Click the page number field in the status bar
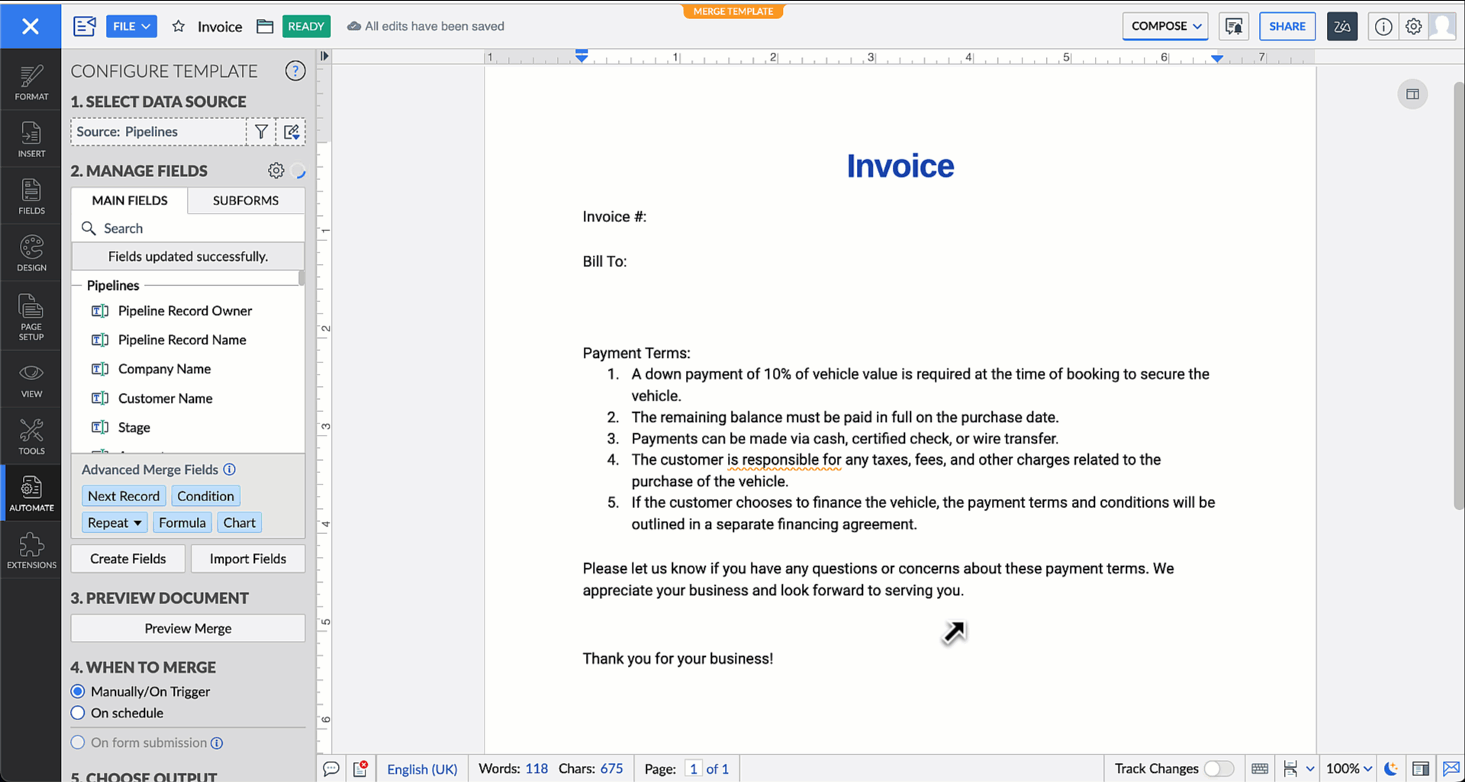 coord(693,768)
